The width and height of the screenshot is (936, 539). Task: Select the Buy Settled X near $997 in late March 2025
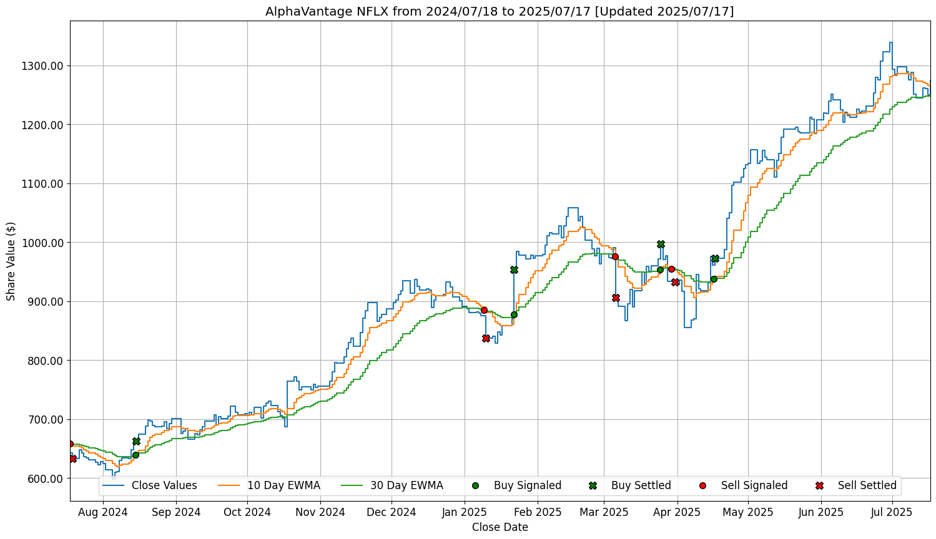[661, 244]
